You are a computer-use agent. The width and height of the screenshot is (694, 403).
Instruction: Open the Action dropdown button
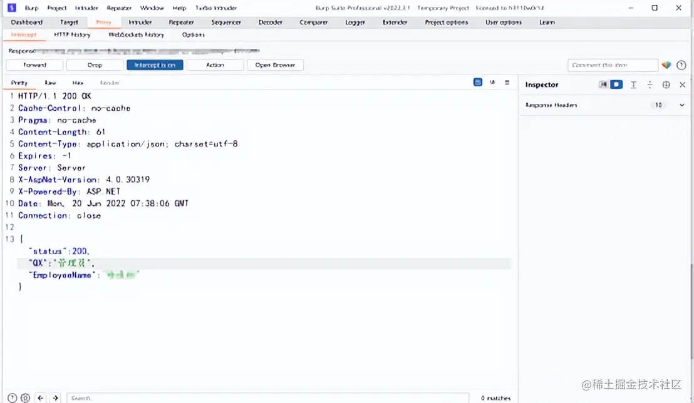click(x=215, y=65)
